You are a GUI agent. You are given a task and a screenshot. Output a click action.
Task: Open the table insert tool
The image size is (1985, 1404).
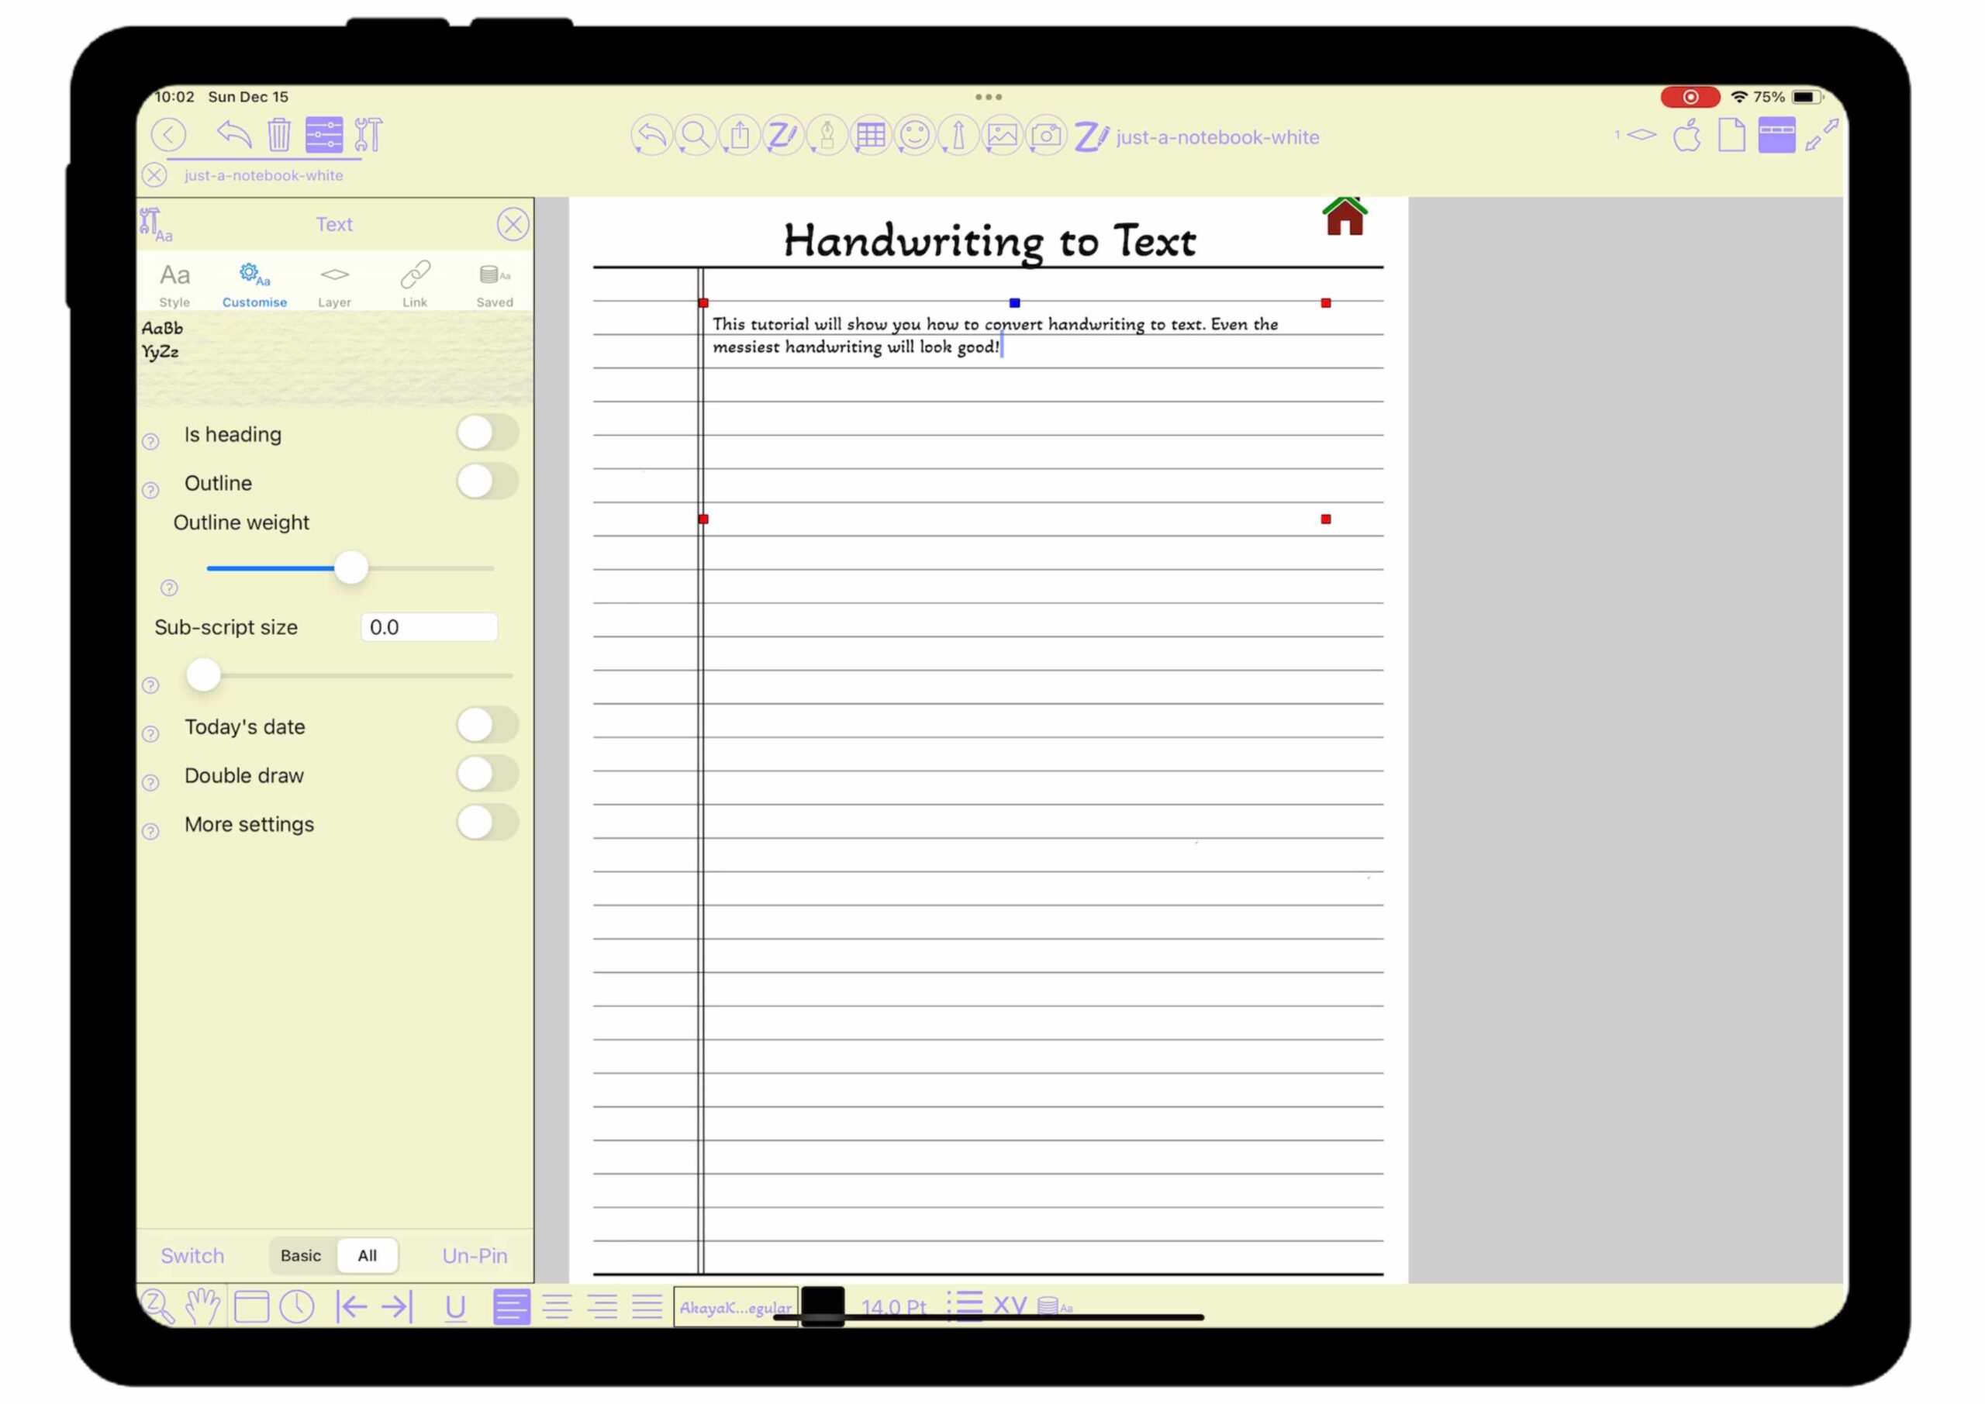[871, 136]
